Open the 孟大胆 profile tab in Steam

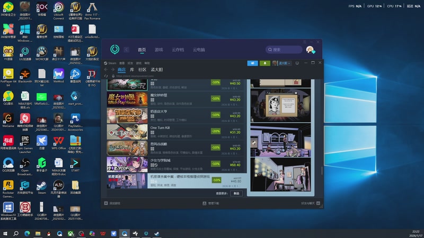(x=157, y=70)
